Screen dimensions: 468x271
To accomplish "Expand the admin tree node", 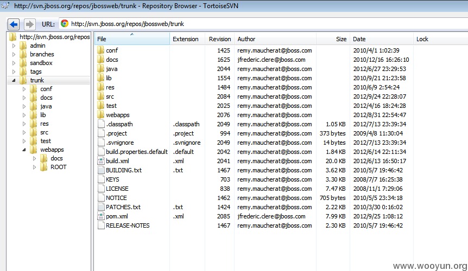I will coord(14,46).
